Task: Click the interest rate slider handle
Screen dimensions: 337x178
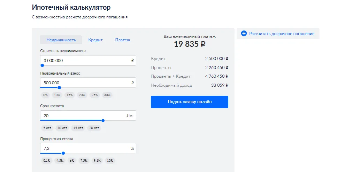Action: point(63,153)
